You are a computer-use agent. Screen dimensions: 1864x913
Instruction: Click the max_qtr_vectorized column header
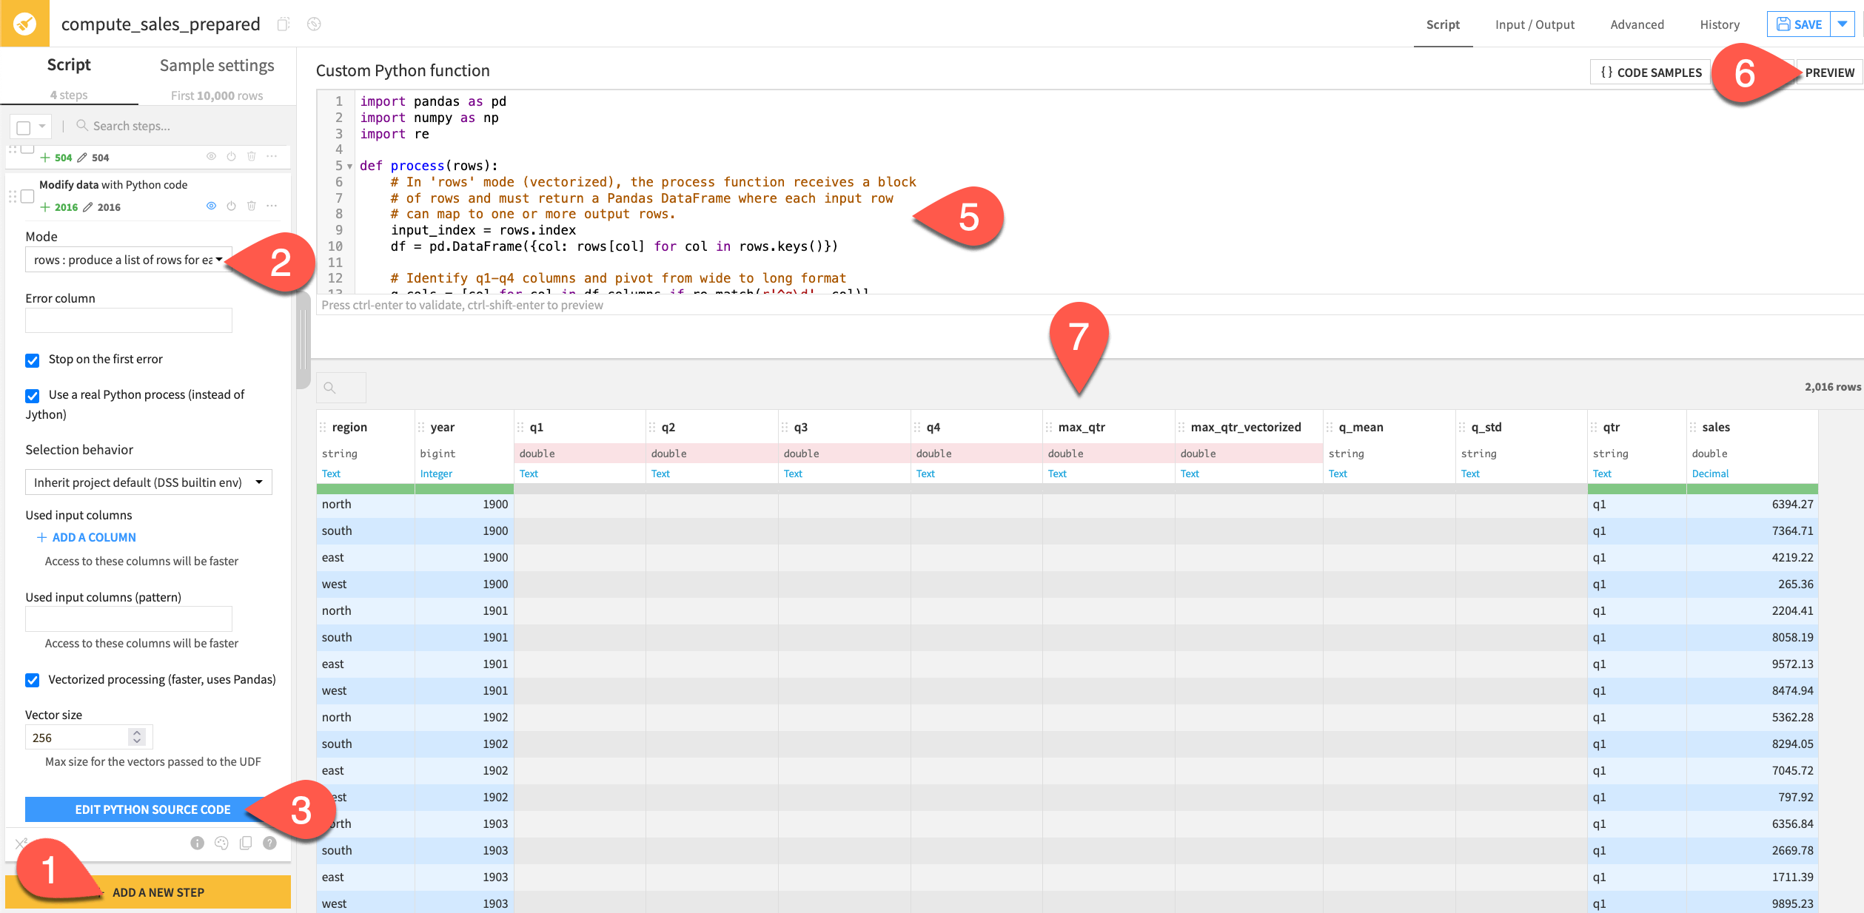coord(1245,427)
